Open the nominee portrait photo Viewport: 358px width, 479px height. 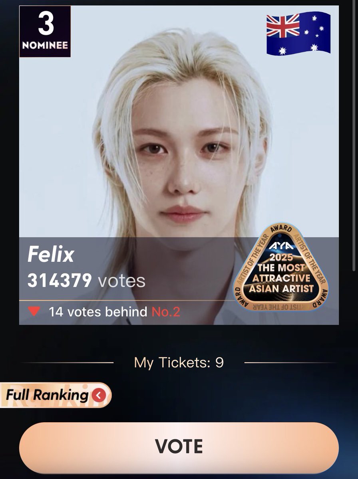179,165
